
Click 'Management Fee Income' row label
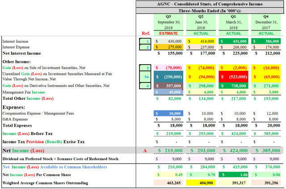[24, 92]
